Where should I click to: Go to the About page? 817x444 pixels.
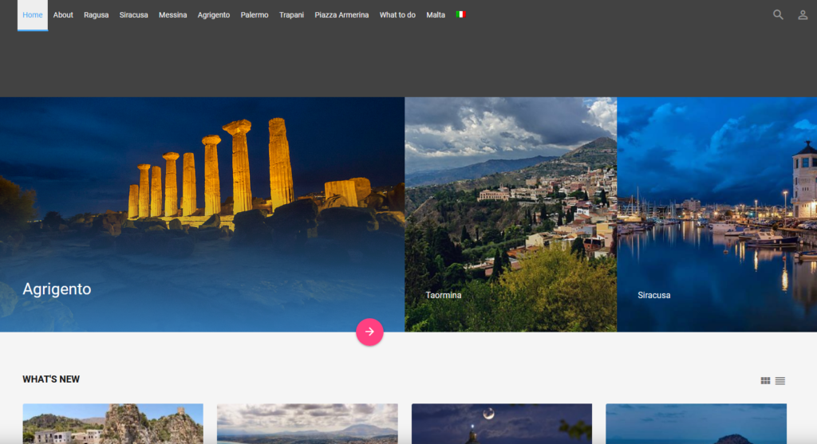(x=63, y=15)
